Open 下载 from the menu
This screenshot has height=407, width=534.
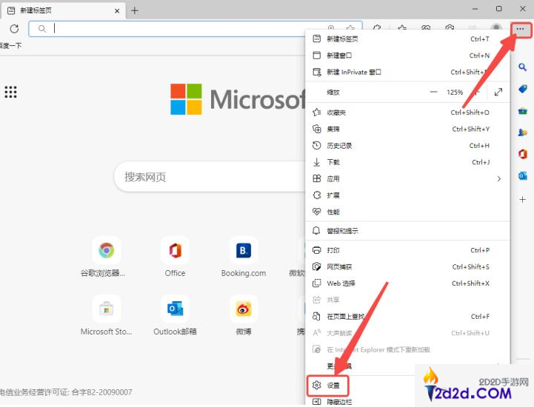407,162
